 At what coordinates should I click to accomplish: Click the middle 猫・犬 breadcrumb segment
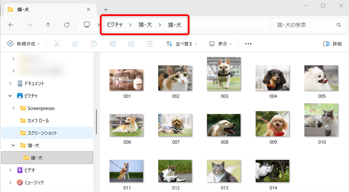click(145, 25)
